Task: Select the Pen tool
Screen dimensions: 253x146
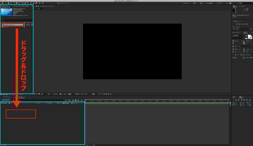Action: click(x=25, y=3)
